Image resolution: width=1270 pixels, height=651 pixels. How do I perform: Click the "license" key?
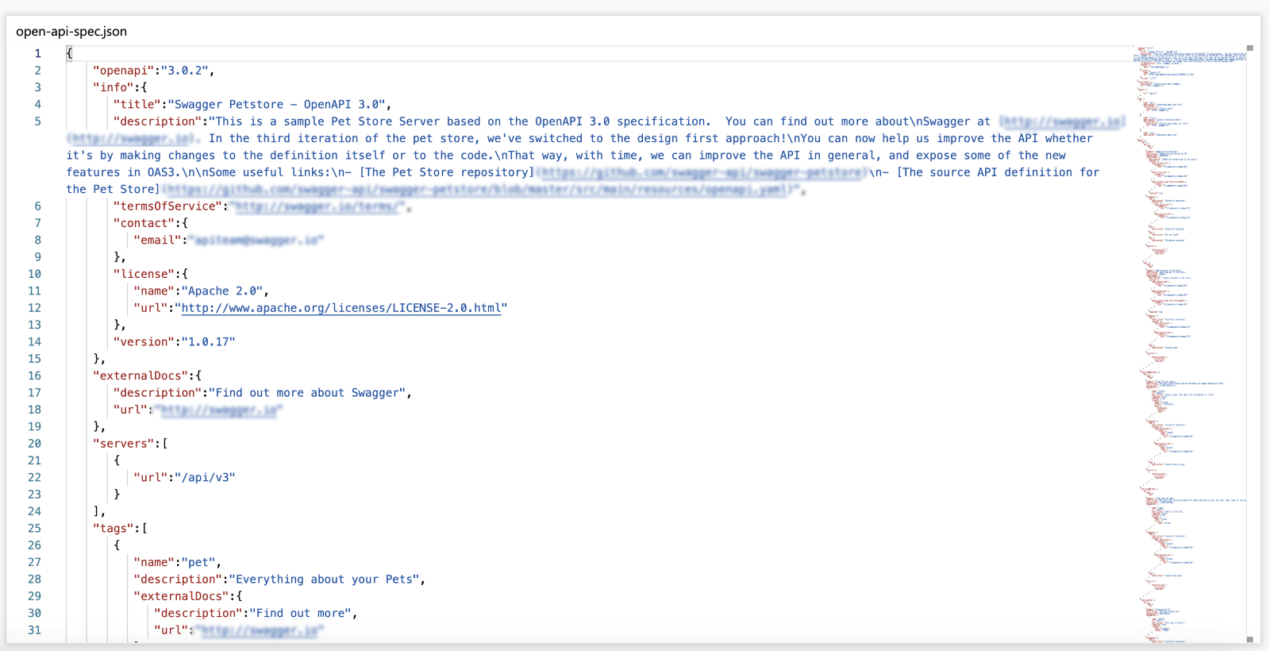(144, 274)
